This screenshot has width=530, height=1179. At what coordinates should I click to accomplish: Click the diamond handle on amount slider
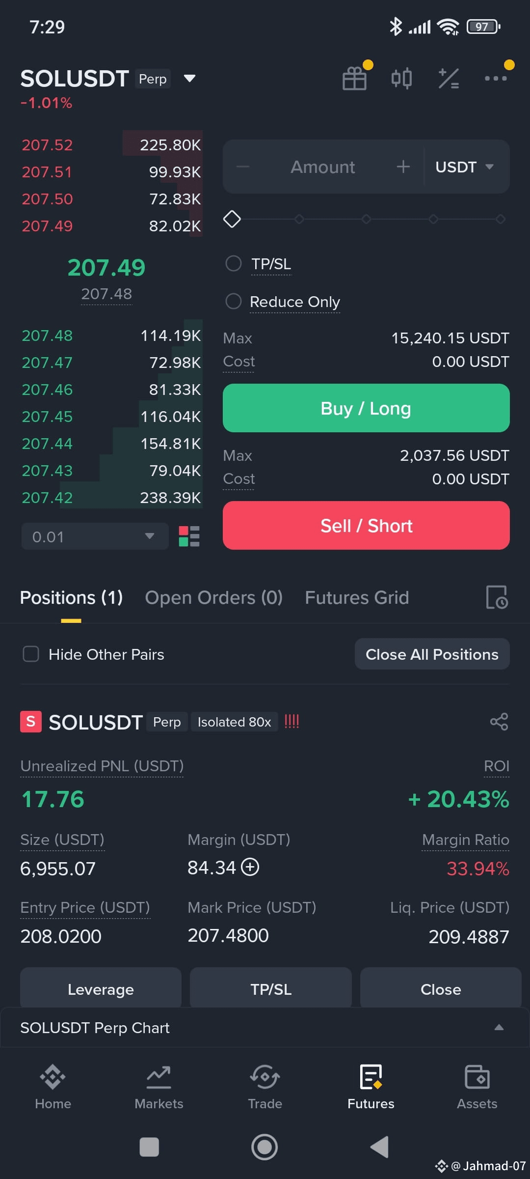point(232,219)
